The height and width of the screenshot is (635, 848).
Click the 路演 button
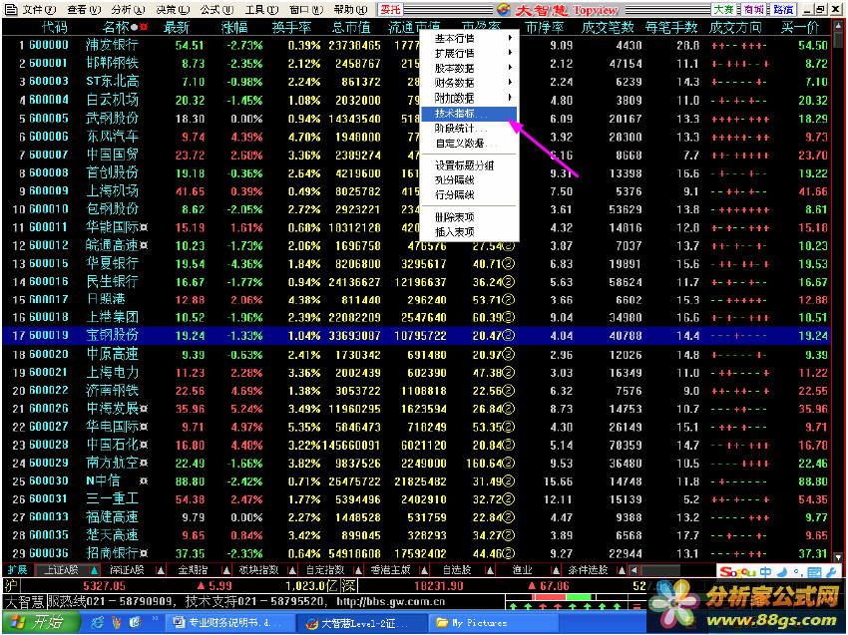(x=783, y=9)
